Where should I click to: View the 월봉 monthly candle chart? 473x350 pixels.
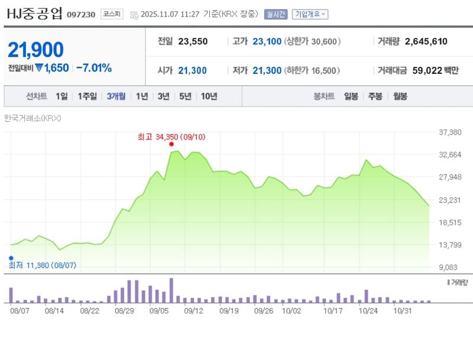400,96
